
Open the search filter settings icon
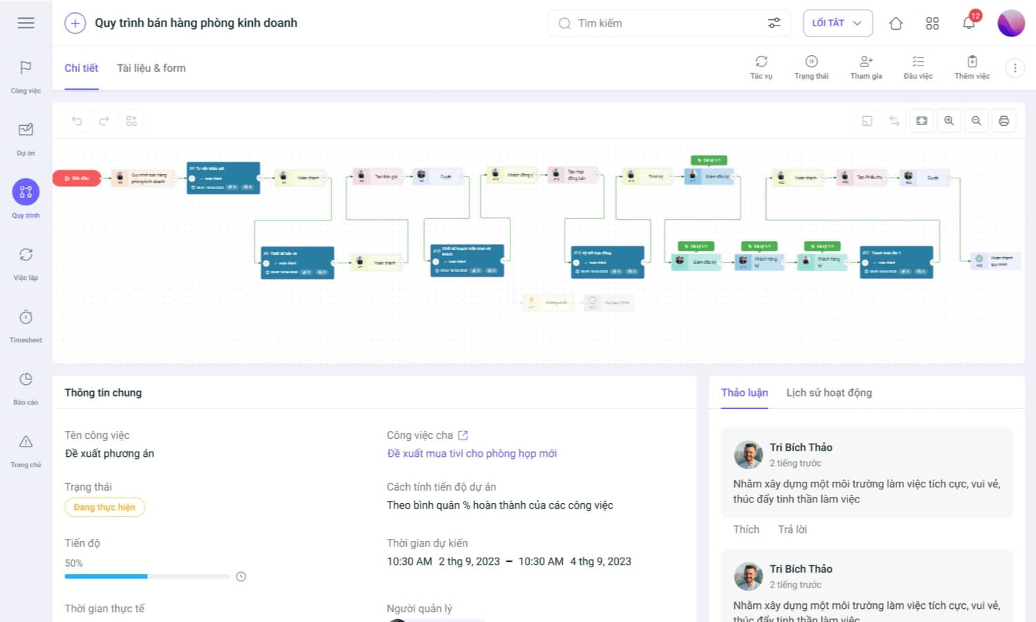[774, 23]
